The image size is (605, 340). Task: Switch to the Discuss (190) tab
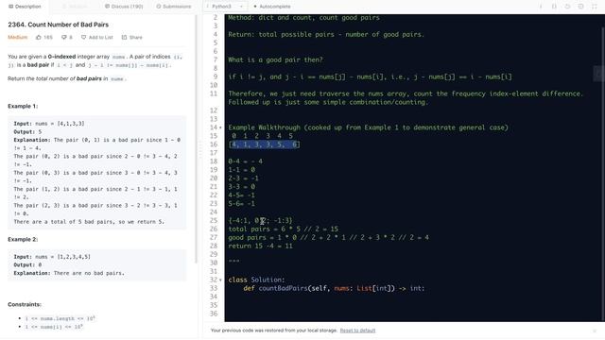pyautogui.click(x=124, y=7)
